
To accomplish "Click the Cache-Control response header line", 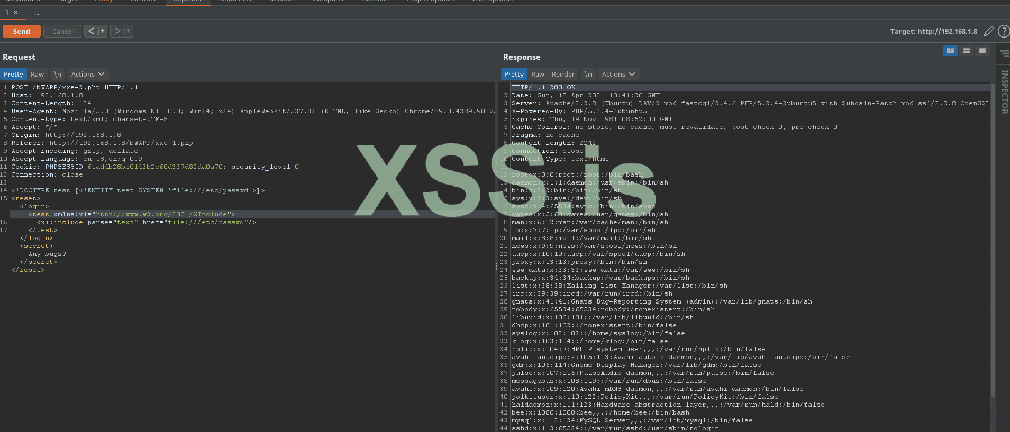I will 675,127.
